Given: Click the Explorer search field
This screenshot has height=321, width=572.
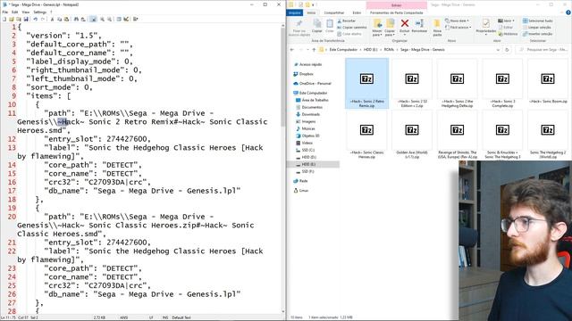Looking at the screenshot, I should click(543, 50).
